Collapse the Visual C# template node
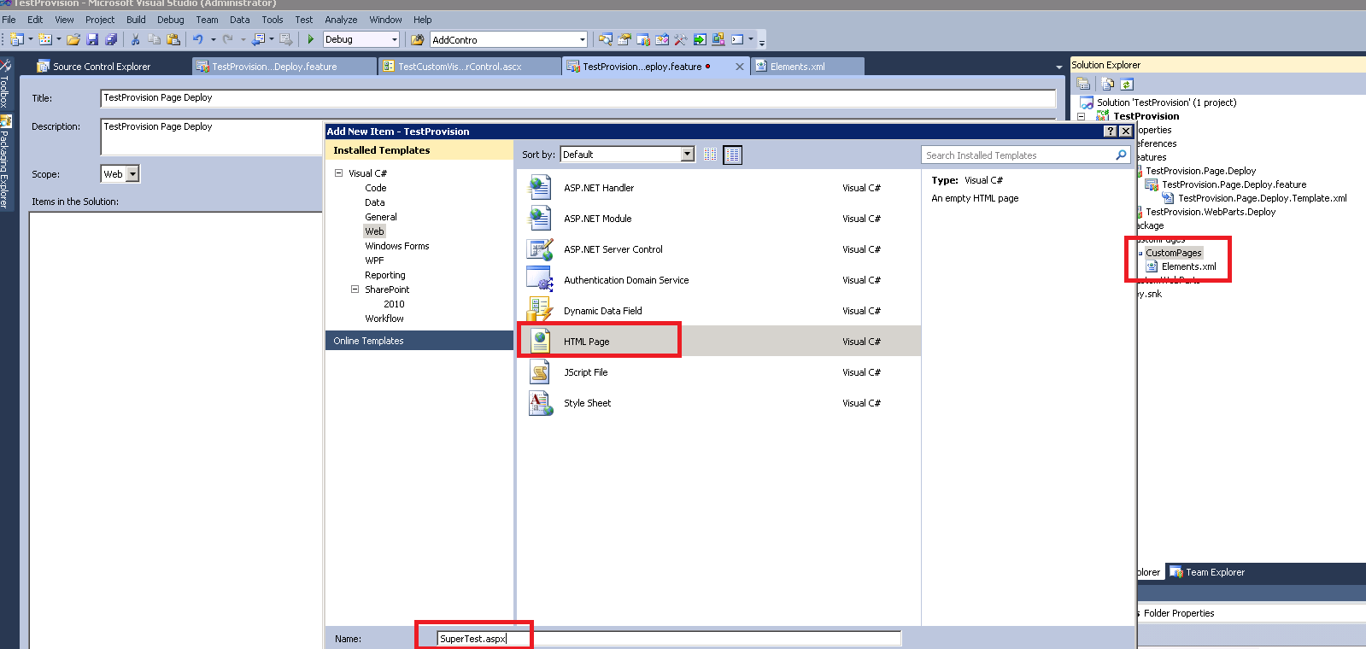1366x649 pixels. 338,172
